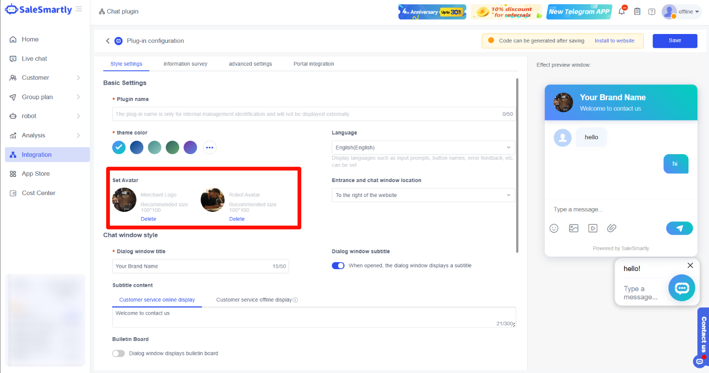Screen dimensions: 709x373
Task: Disable the dialog window subtitle toggle
Action: point(338,266)
